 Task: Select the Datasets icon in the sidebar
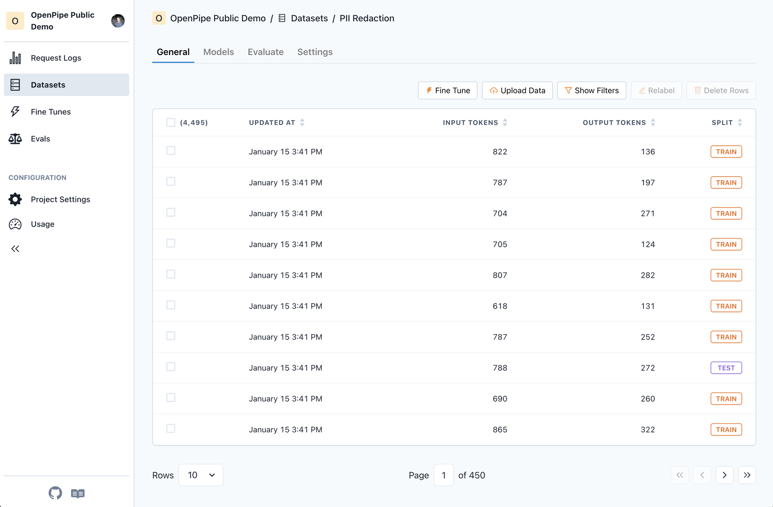(x=15, y=84)
